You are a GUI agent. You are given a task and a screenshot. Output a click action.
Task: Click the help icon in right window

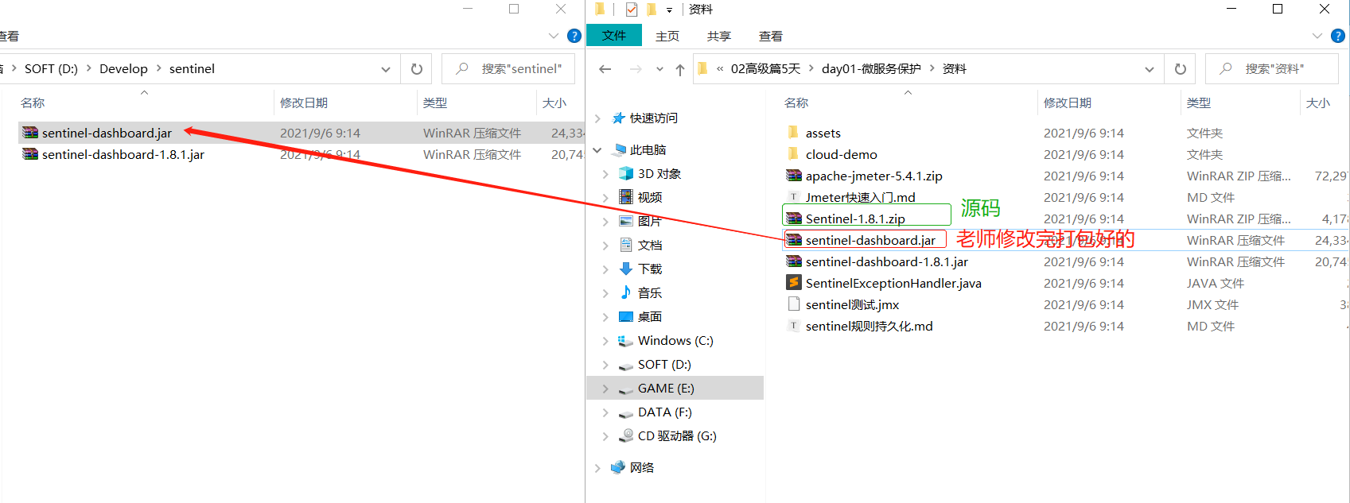[1338, 36]
